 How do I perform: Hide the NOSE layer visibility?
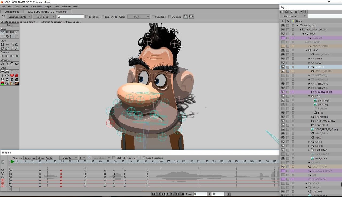(x=283, y=63)
